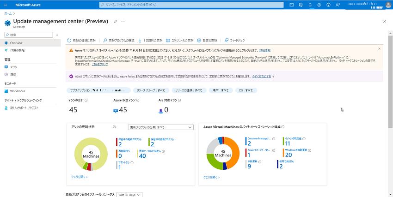Viewport: 393px width, 197px height.
Task: Click the info icon next to Azure 仮想マシン
Action: click(138, 100)
